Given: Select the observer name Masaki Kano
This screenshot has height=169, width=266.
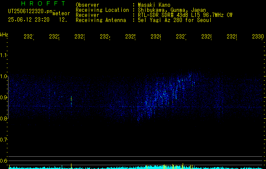Looking at the screenshot, I should pos(154,5).
